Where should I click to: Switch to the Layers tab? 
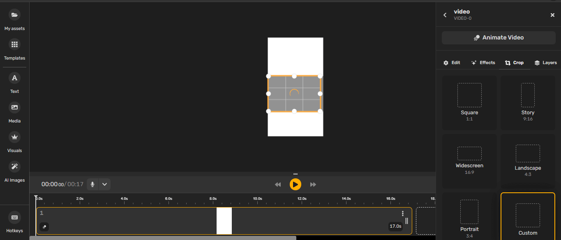click(x=546, y=62)
